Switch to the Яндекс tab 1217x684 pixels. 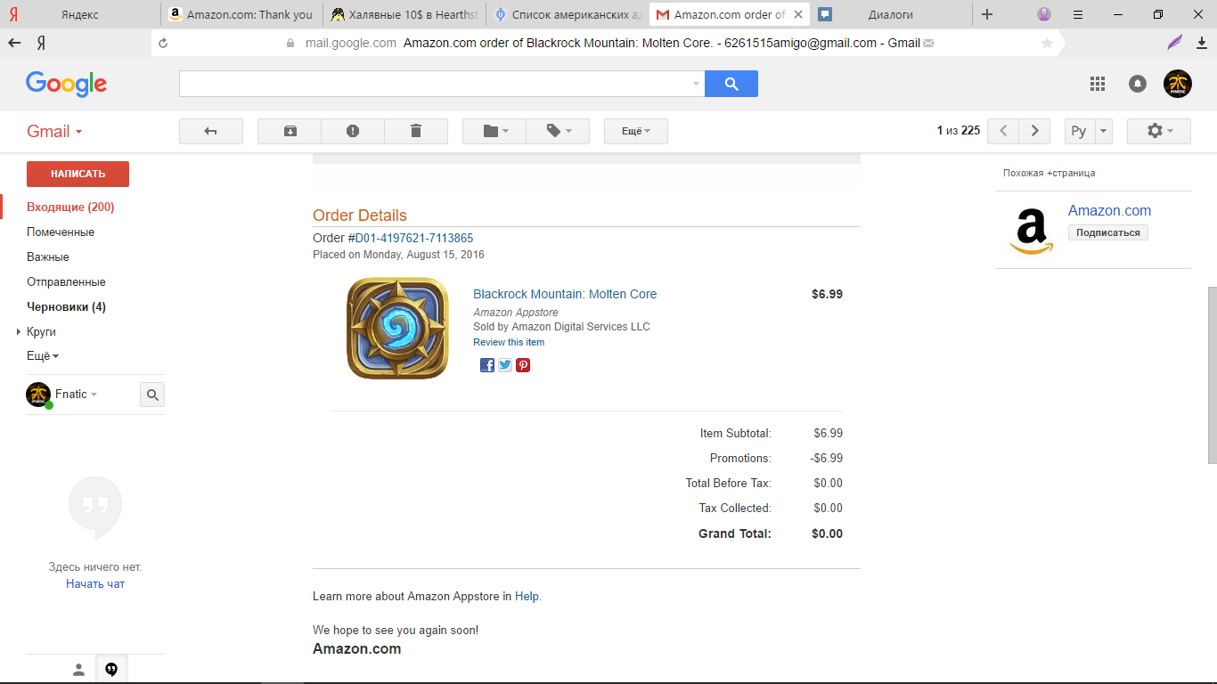point(80,14)
